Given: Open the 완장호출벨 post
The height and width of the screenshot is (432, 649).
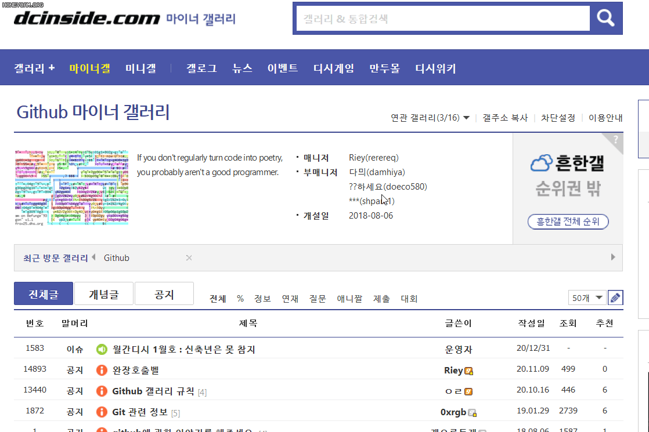Looking at the screenshot, I should 136,370.
